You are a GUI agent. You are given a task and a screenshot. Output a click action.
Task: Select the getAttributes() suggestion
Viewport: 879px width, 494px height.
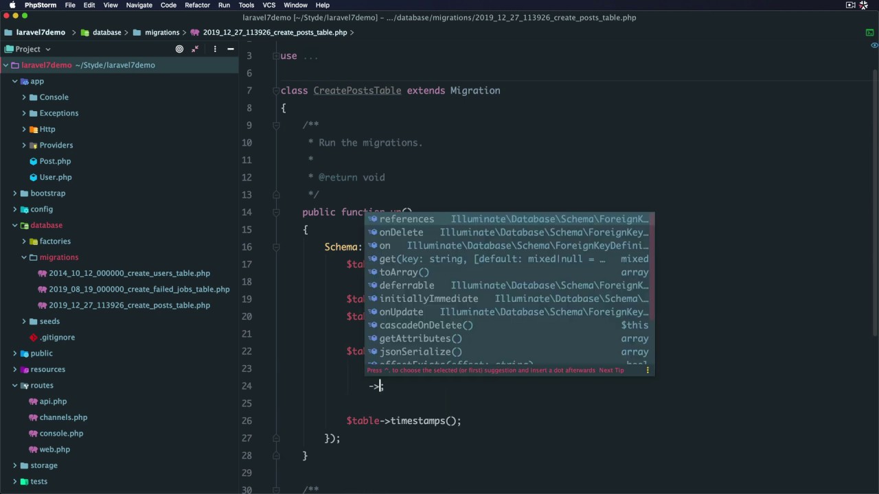[509, 338]
